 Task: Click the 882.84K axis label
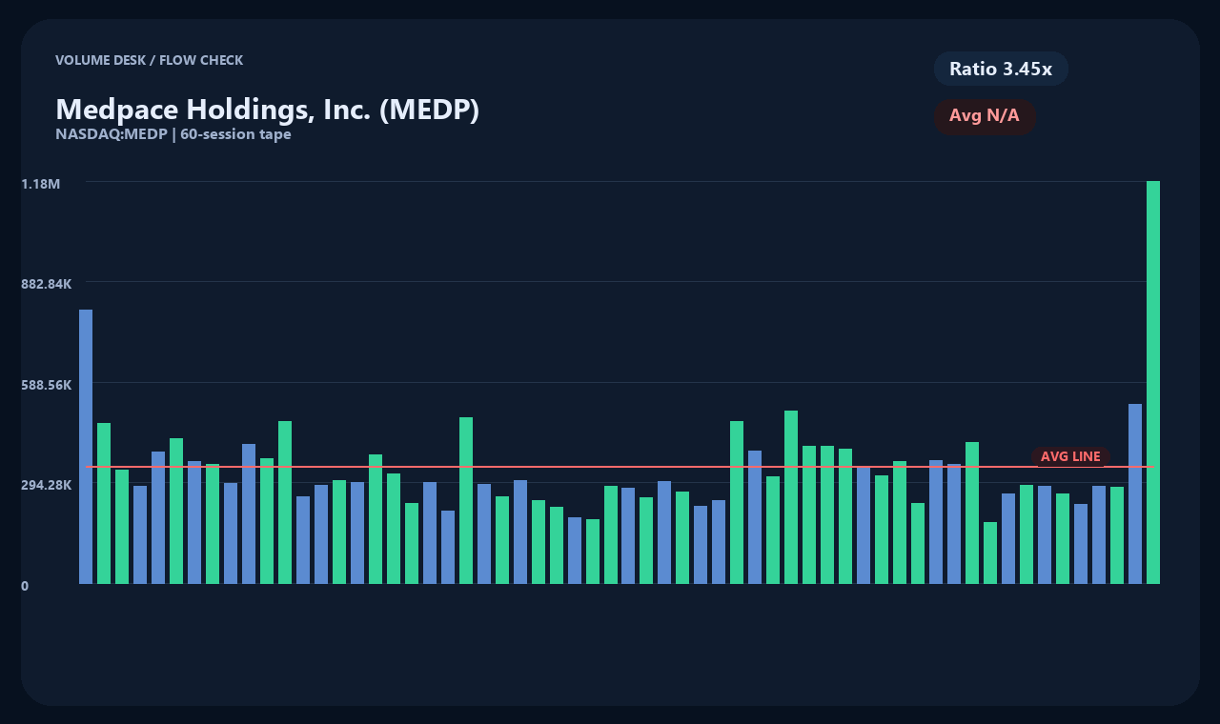click(x=47, y=284)
